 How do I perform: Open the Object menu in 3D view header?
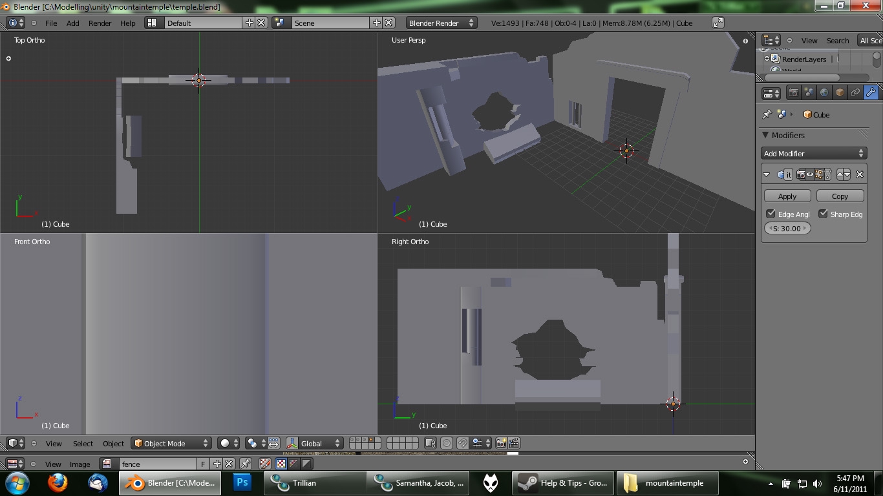click(113, 444)
